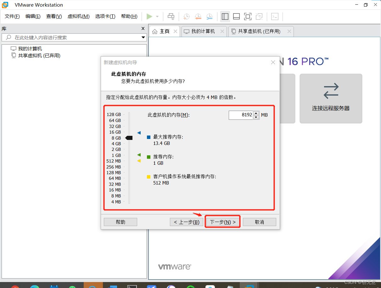Click the take snapshot toolbar icon
Image resolution: width=381 pixels, height=288 pixels.
(x=187, y=16)
